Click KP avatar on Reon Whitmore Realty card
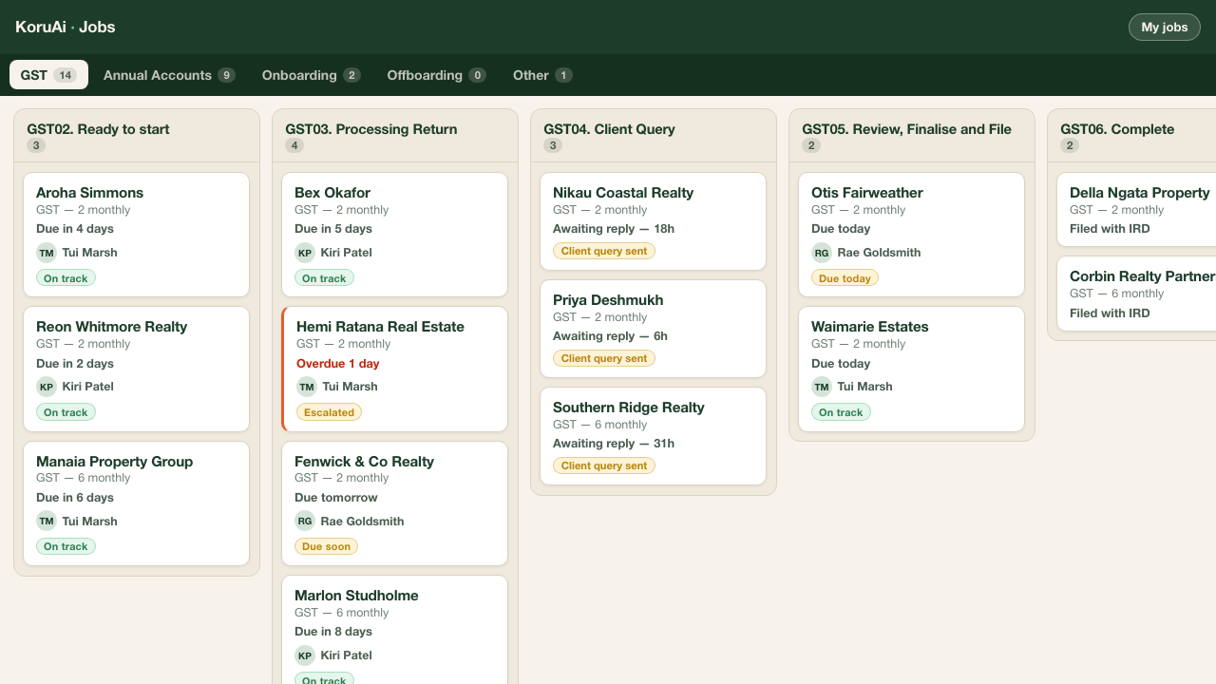Screen dimensions: 1216x684 [47, 387]
